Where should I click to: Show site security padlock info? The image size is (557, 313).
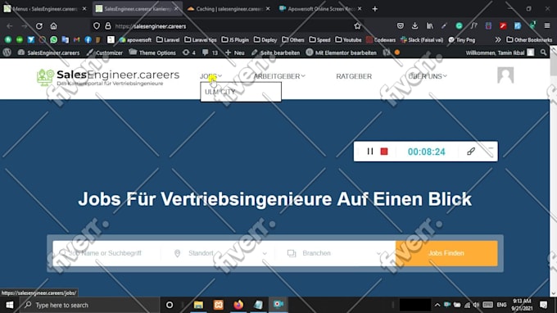click(x=108, y=26)
